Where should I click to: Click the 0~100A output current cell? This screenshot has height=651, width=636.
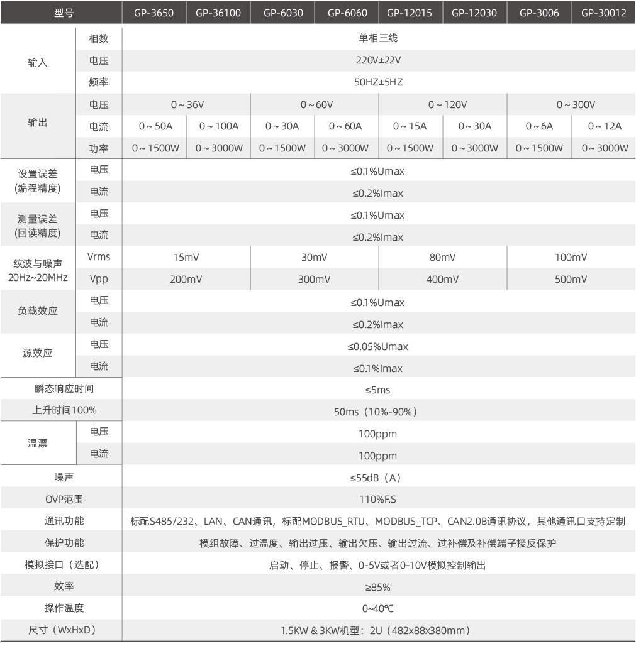218,126
